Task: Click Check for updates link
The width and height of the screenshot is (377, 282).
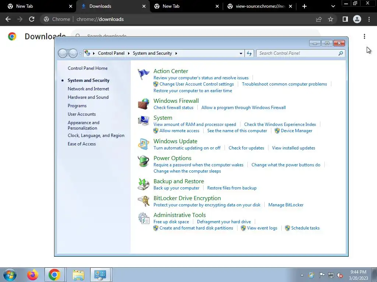Action: click(246, 148)
